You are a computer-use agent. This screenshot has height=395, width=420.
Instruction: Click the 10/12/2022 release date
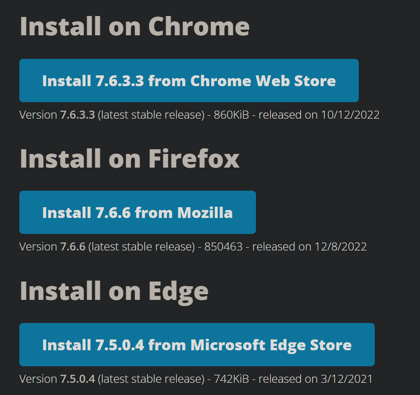[350, 114]
